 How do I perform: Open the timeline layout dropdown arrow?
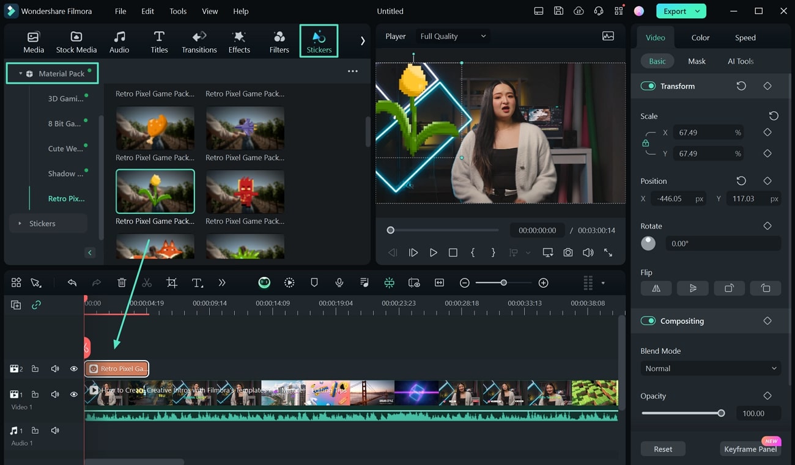coord(603,283)
